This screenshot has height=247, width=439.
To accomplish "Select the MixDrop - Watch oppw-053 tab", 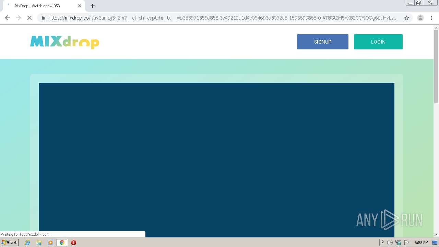I will pos(44,6).
